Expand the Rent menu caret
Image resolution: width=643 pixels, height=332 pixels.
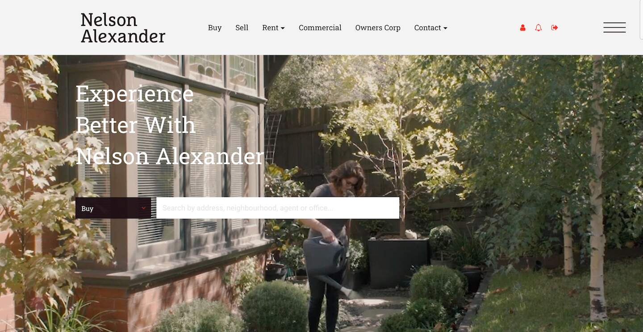[x=283, y=28]
